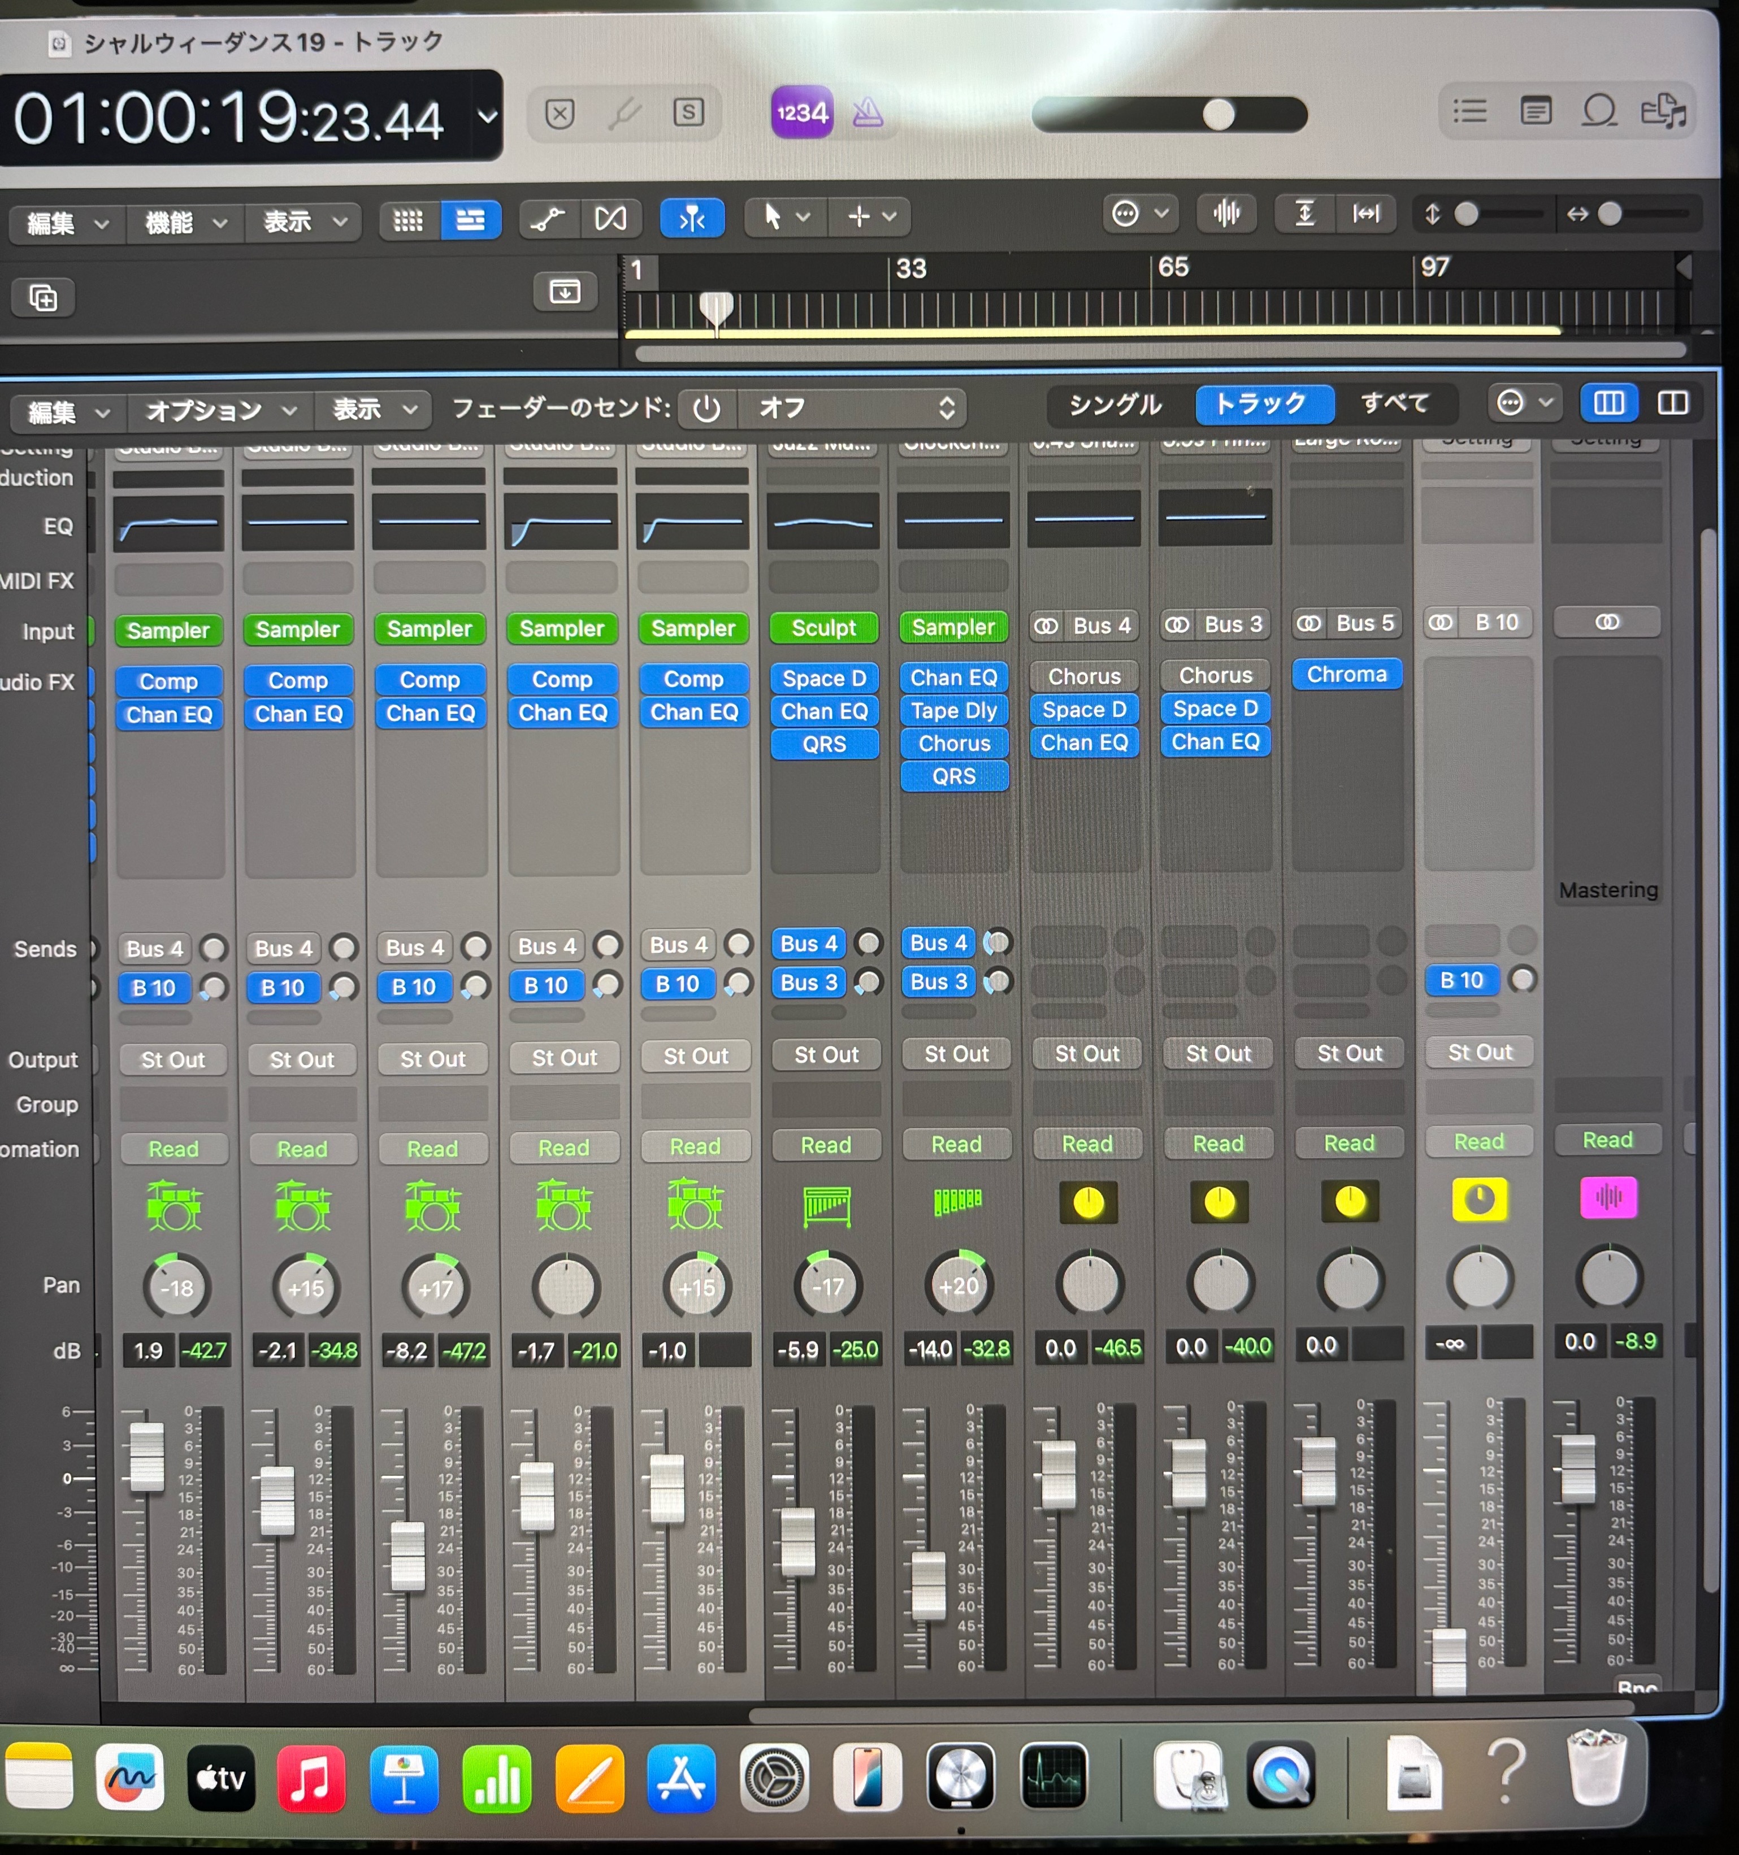Viewport: 1739px width, 1855px height.
Task: Toggle the fader sends power button
Action: point(706,408)
